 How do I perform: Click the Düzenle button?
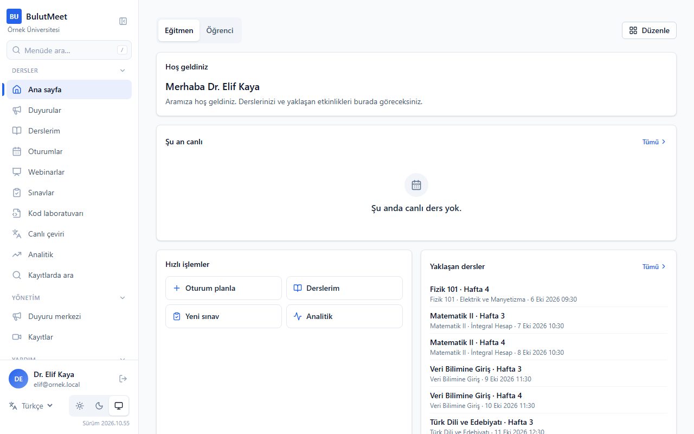[649, 30]
